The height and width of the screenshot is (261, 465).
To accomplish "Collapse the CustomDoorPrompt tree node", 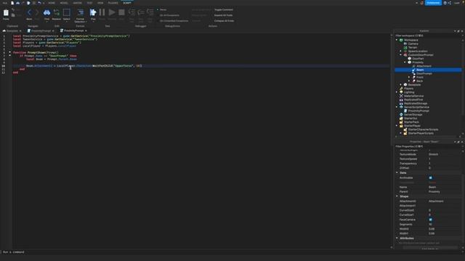I will [x=400, y=55].
